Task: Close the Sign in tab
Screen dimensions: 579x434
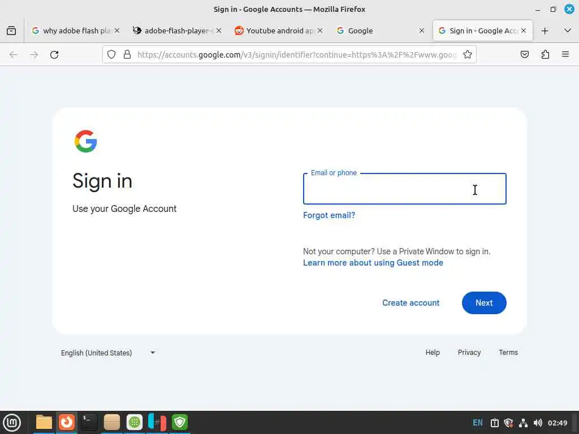Action: [524, 31]
